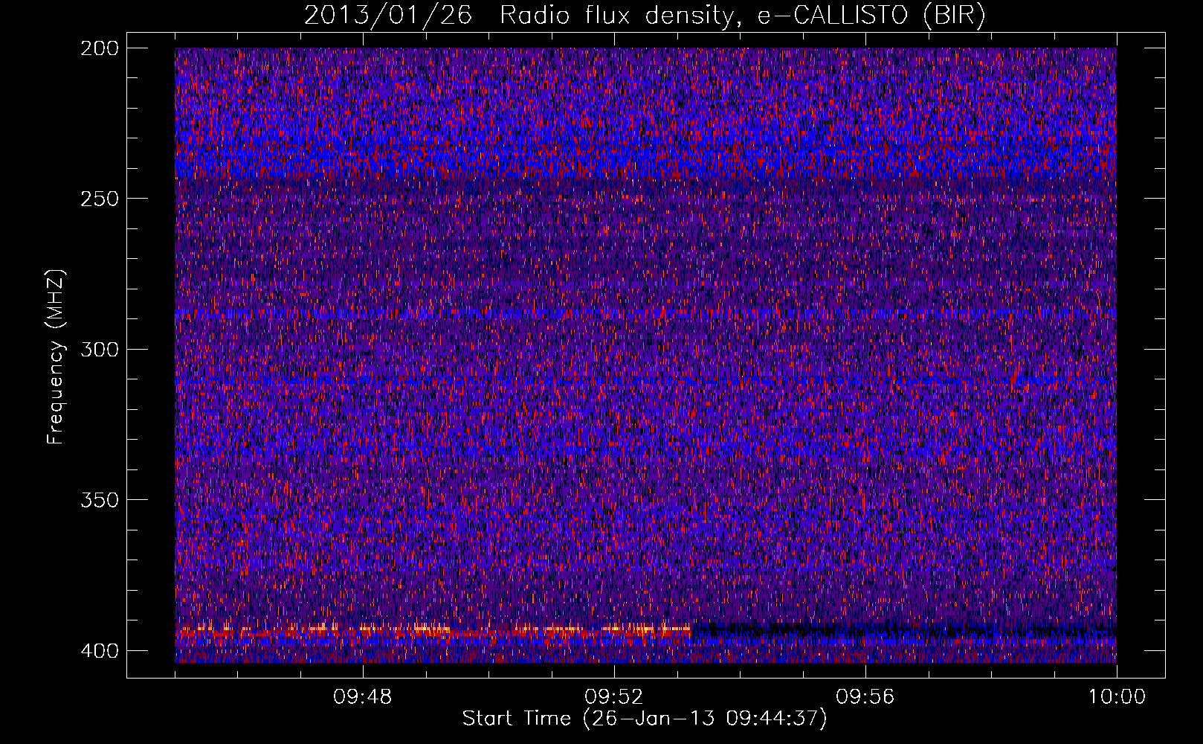The height and width of the screenshot is (744, 1203).
Task: Click the 09:52 time tick label
Action: click(x=614, y=697)
